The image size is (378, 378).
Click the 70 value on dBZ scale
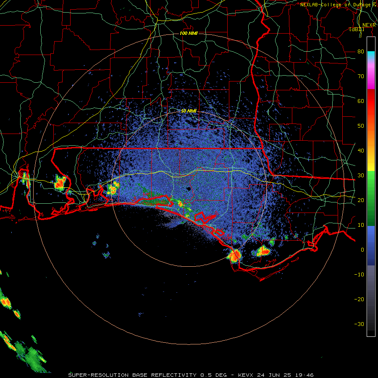point(361,76)
